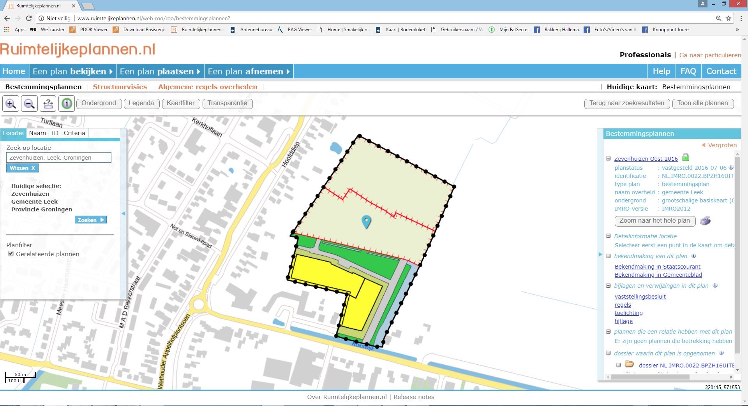Open the Mijn FatSecret bookmark
748x406 pixels.
coord(510,30)
